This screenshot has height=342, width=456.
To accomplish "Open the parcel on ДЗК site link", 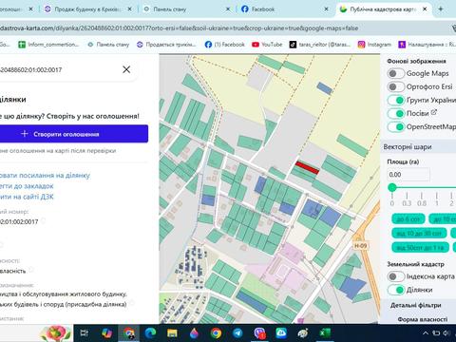I will pyautogui.click(x=27, y=197).
